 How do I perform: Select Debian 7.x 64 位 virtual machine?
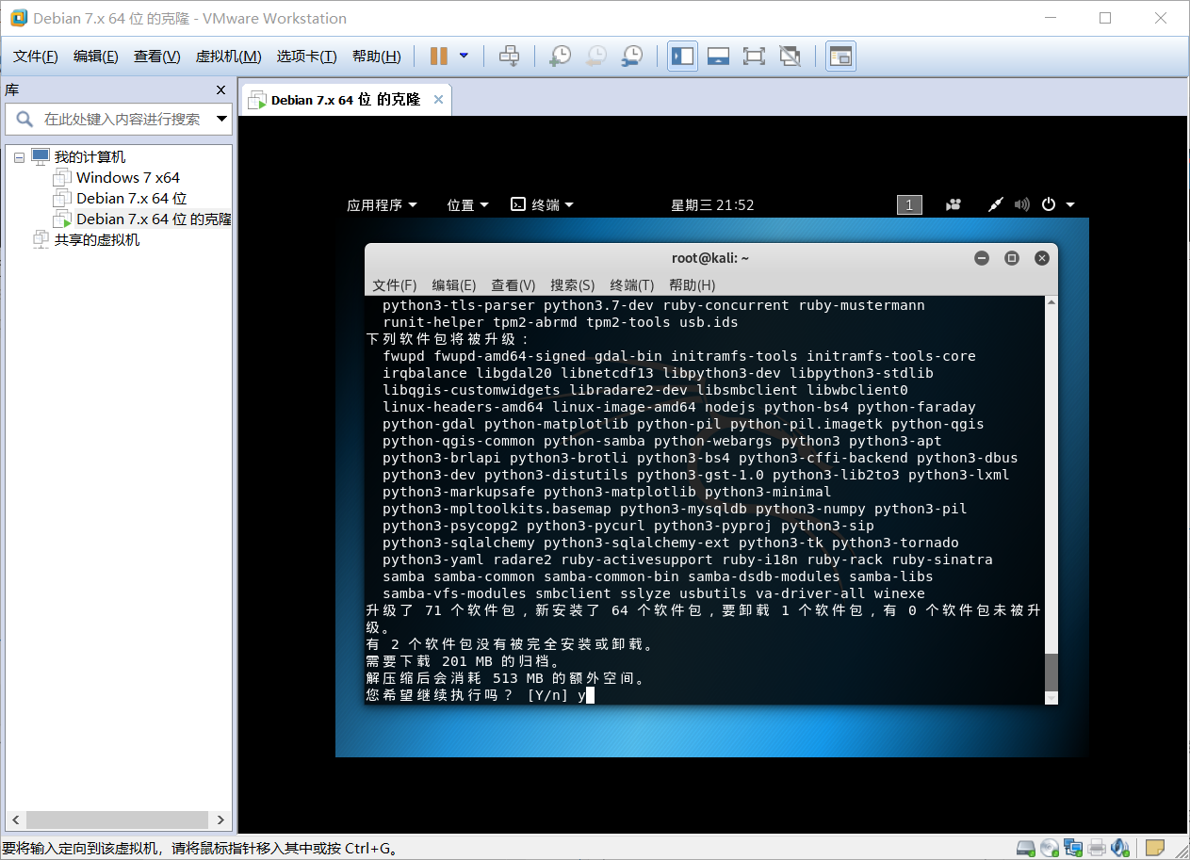click(x=132, y=198)
